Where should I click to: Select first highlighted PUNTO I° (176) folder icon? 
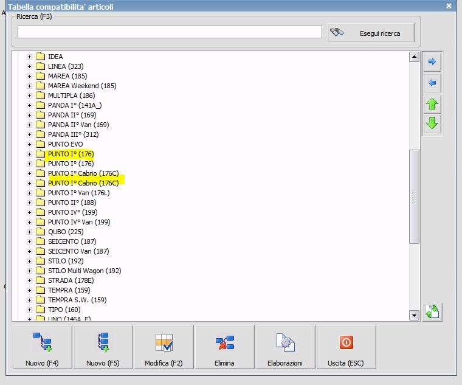(x=40, y=154)
